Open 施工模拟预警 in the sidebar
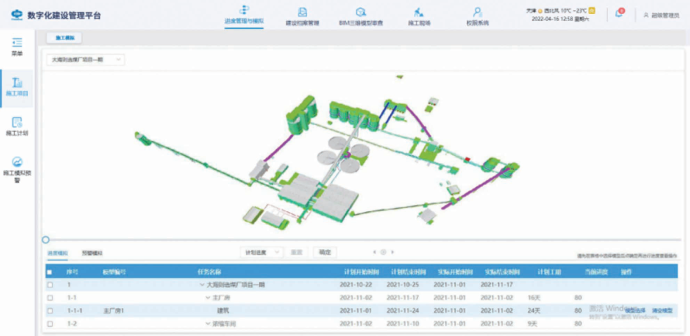This screenshot has width=690, height=336. (x=17, y=170)
